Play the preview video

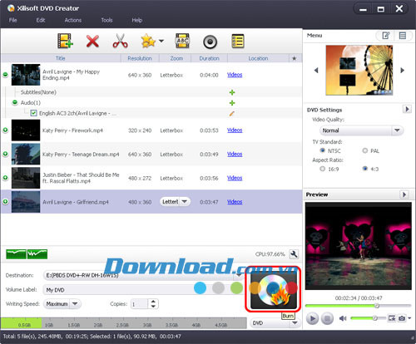click(313, 318)
